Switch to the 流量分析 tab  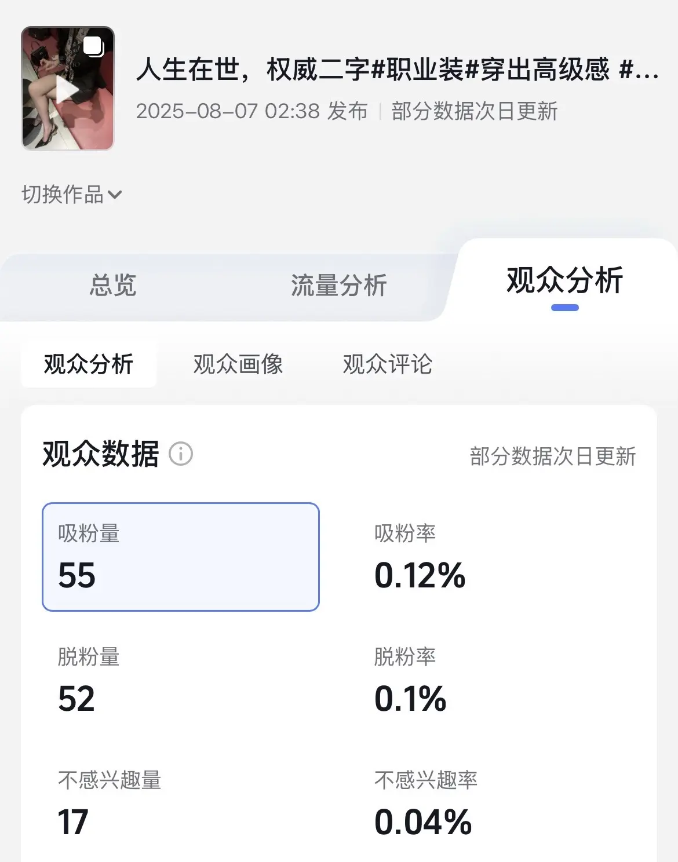pyautogui.click(x=338, y=285)
